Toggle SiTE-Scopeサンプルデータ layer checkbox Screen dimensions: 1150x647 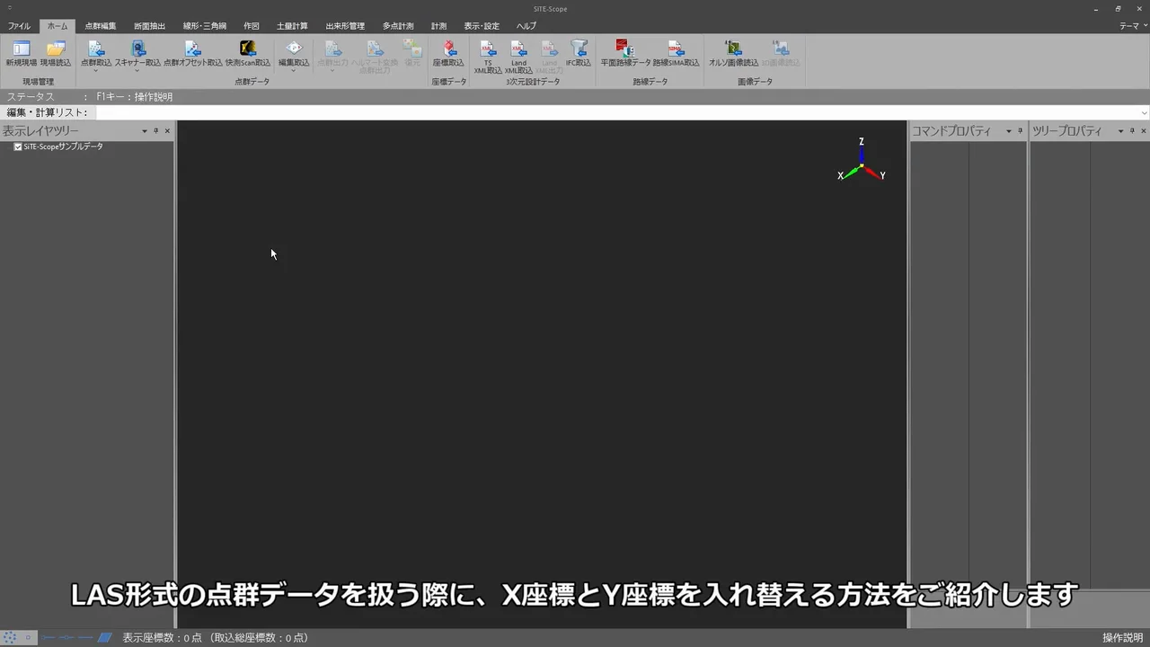point(18,146)
